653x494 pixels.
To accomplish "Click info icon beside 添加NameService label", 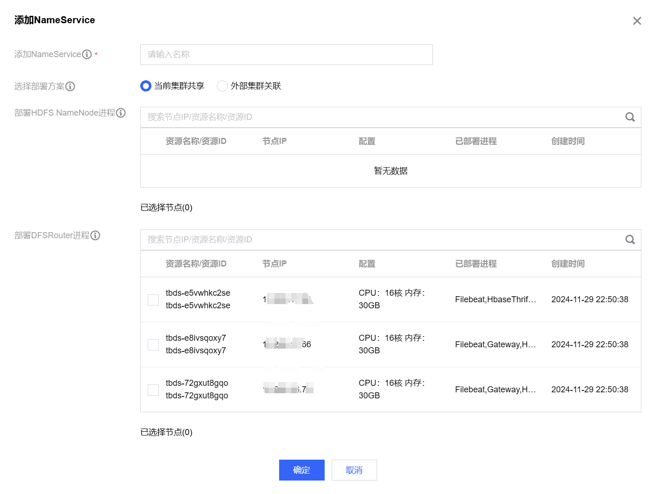I will (87, 54).
